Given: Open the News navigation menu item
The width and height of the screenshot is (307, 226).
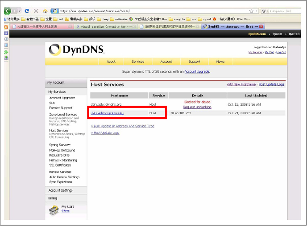Looking at the screenshot, I should (x=220, y=62).
